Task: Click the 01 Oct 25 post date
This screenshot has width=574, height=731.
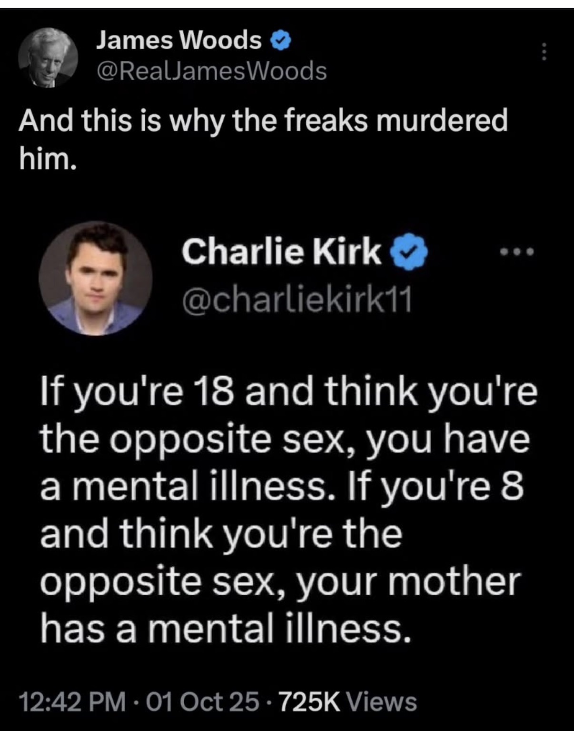Action: 202,702
